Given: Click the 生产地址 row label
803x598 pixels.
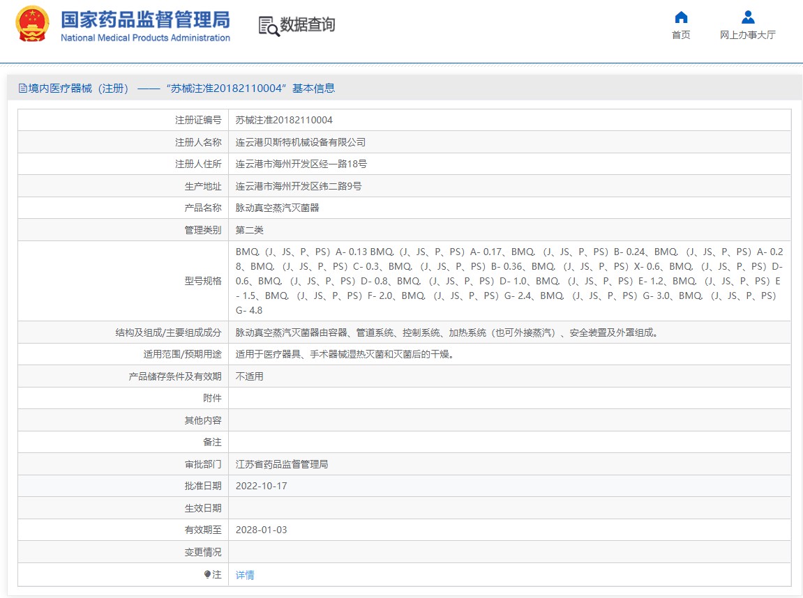Looking at the screenshot, I should [203, 186].
